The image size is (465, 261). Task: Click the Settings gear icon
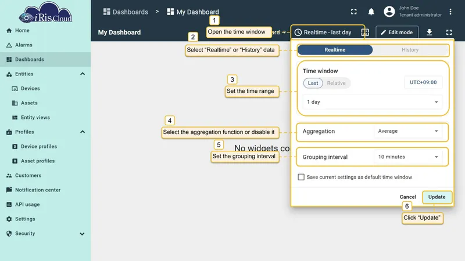point(9,219)
